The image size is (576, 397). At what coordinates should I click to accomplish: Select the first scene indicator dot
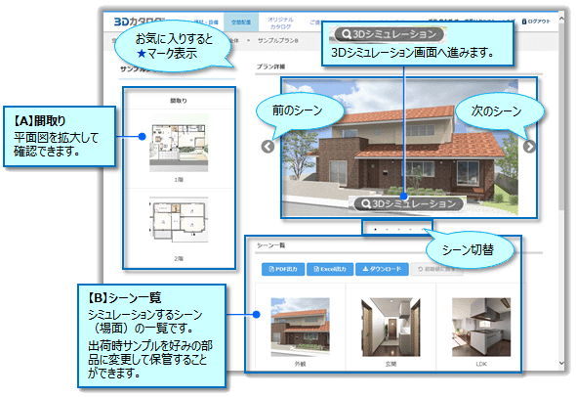tap(375, 229)
